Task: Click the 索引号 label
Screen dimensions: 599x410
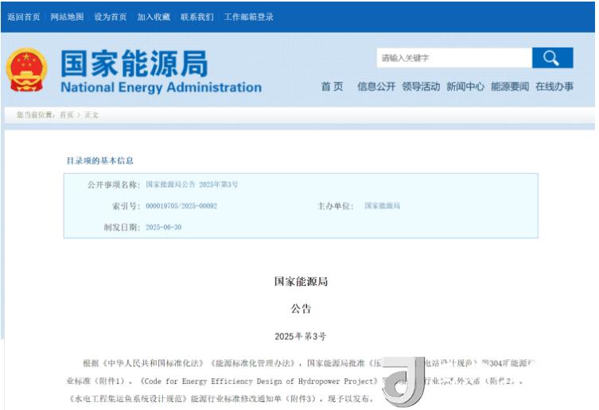Action: [x=126, y=206]
